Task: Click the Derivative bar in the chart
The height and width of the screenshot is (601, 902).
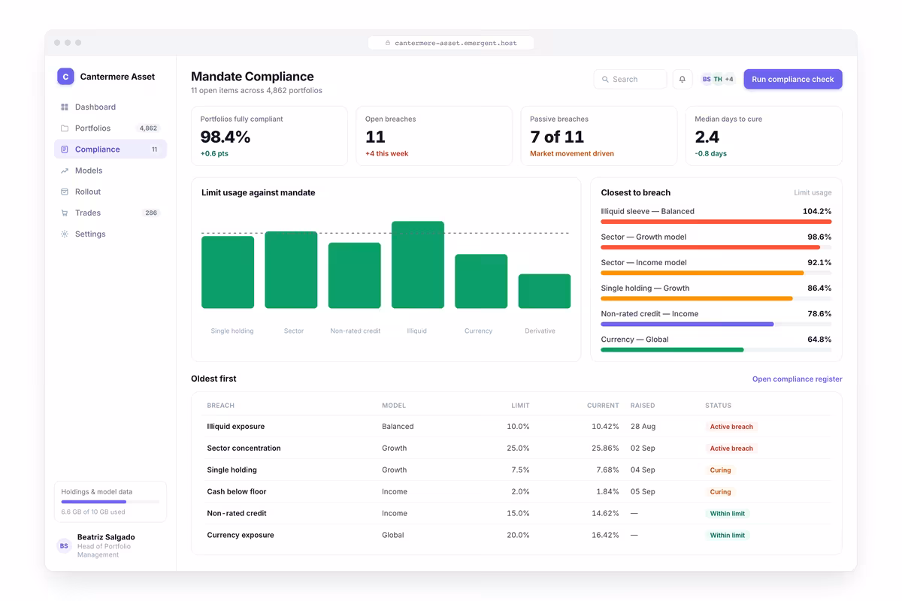Action: (x=544, y=291)
